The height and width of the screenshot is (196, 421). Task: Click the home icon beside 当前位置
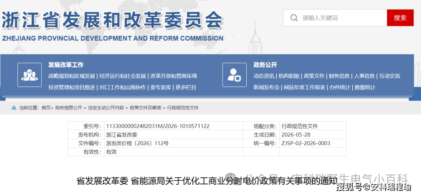[x=14, y=108]
